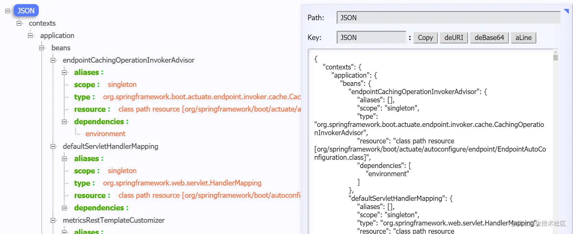The height and width of the screenshot is (234, 573).
Task: Click the blue corner triangle icon
Action: tap(566, 11)
